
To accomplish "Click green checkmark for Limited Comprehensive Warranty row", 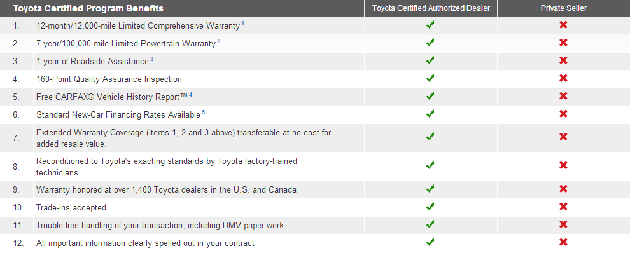I will (430, 25).
